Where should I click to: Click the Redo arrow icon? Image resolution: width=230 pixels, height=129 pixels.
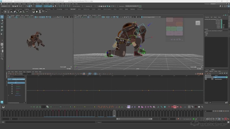point(21,6)
